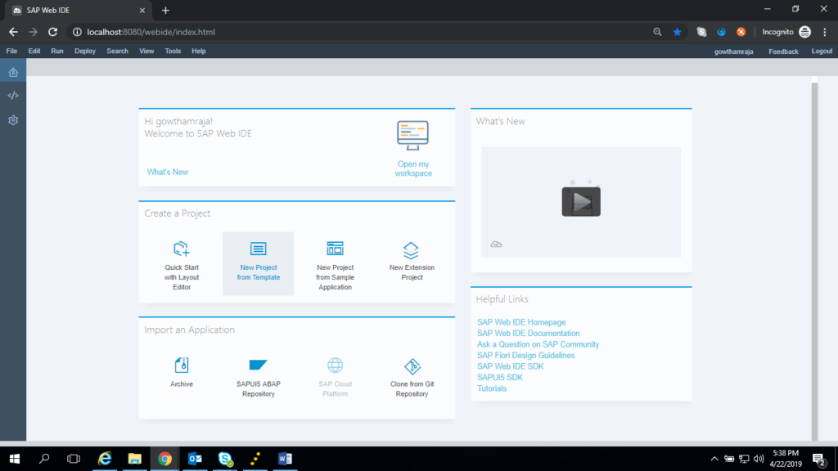Show hidden system tray icons
The image size is (838, 471).
(x=714, y=459)
